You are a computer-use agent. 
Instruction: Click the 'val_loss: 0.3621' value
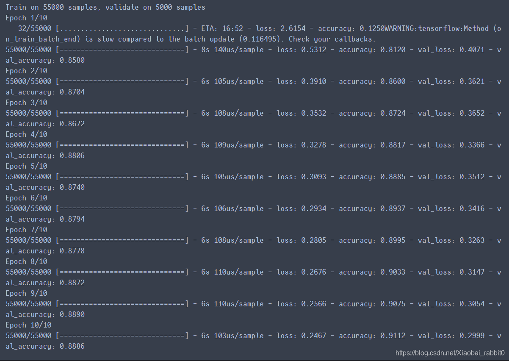451,81
